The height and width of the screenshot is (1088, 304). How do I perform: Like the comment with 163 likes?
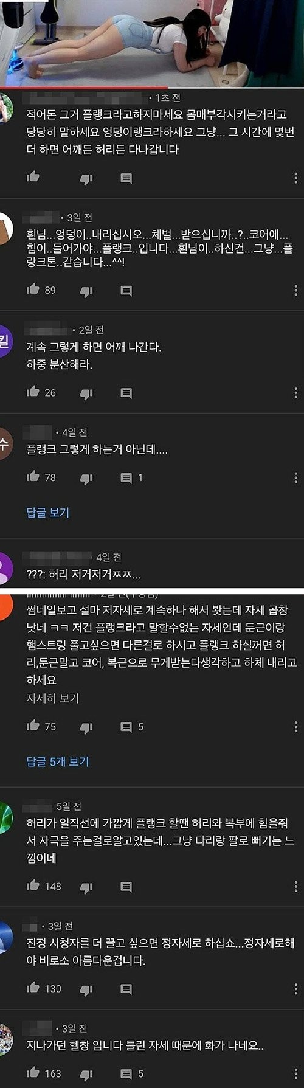click(x=33, y=1073)
